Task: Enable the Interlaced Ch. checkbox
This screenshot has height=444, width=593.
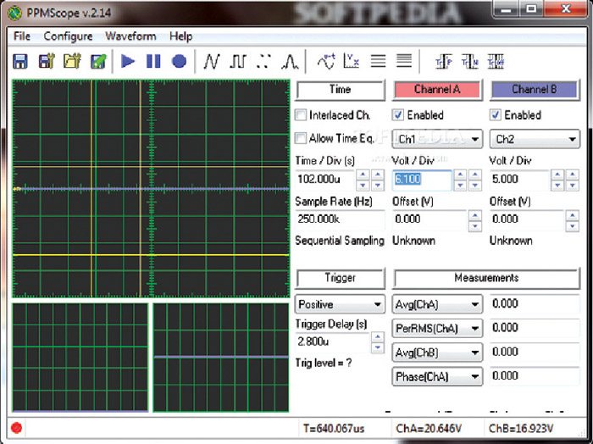Action: coord(301,115)
